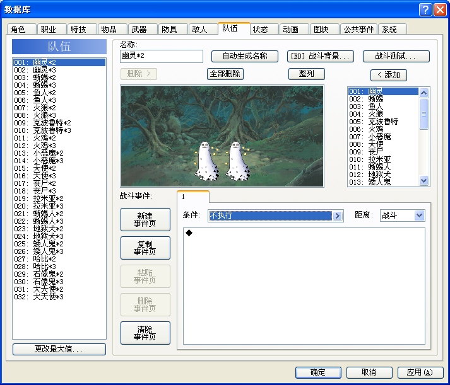Select troop 016: 天使*3
The height and width of the screenshot is (385, 450).
[x=59, y=176]
